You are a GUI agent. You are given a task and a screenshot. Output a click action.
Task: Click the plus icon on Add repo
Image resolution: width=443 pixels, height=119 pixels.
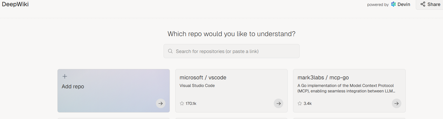65,76
